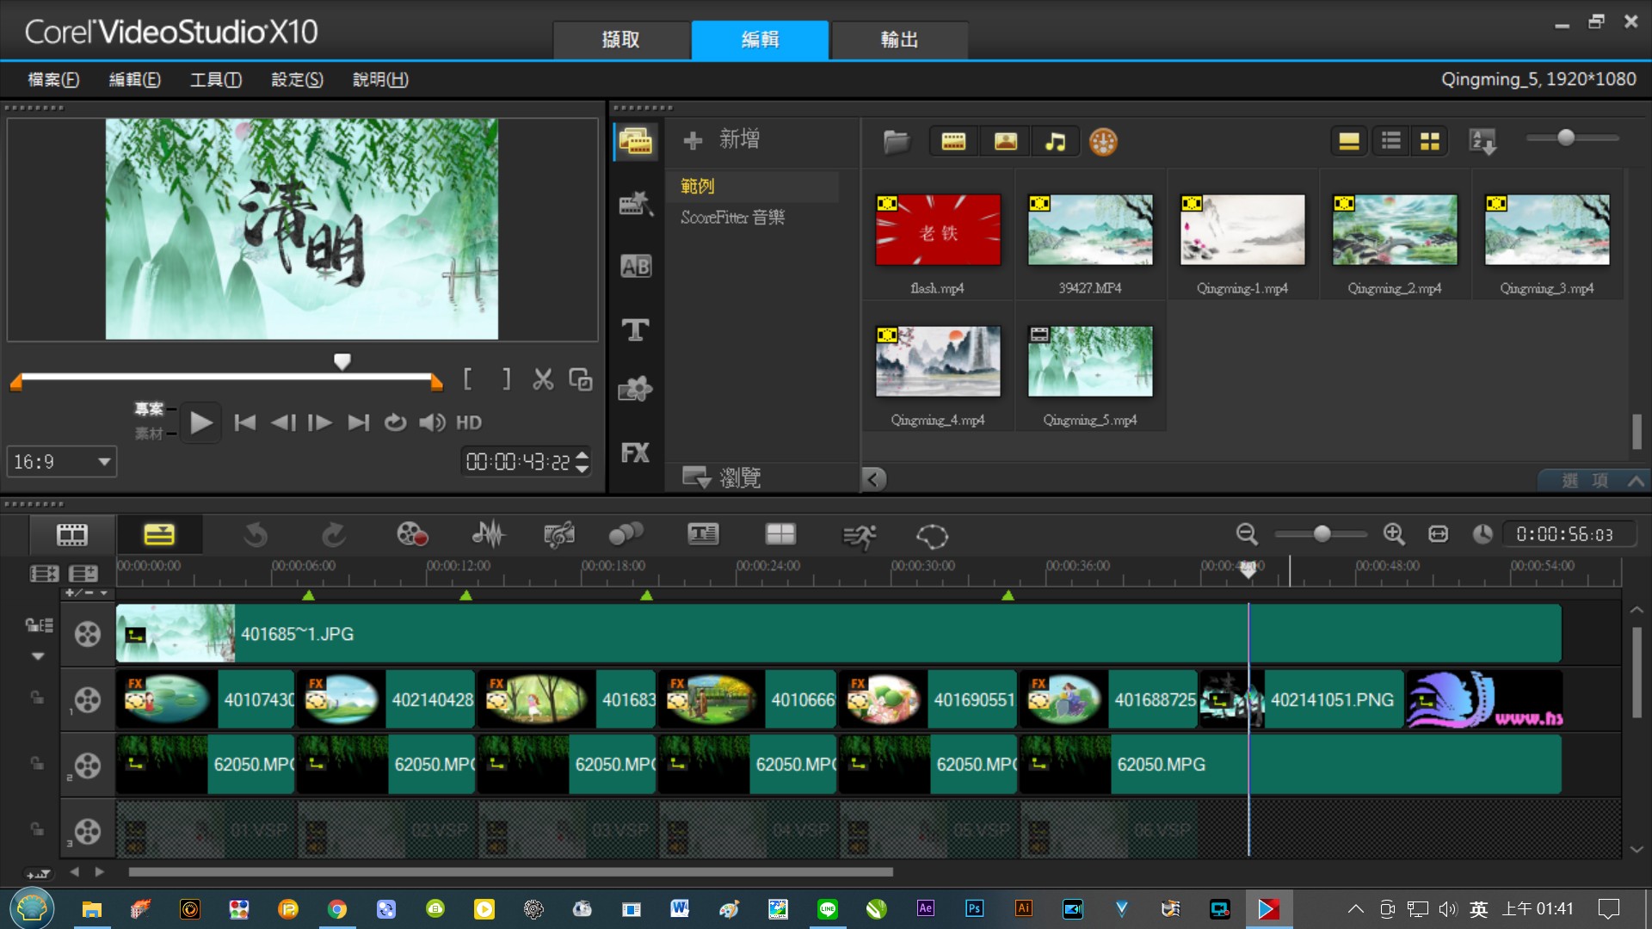Select Project play mode
The image size is (1652, 929).
tap(149, 409)
